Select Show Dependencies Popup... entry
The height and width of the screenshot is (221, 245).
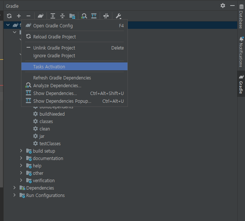click(74, 101)
